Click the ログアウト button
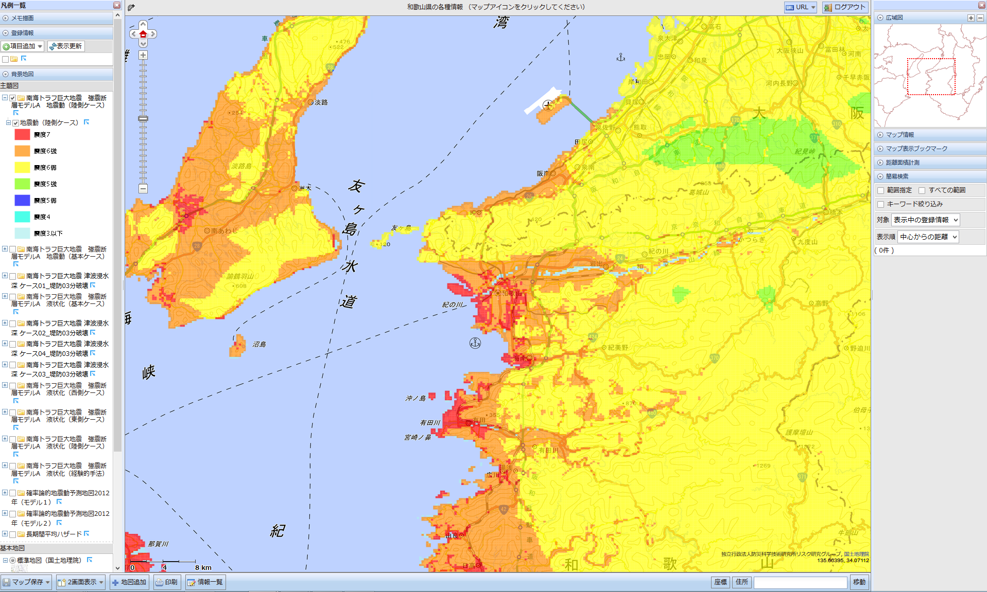This screenshot has width=987, height=592. pyautogui.click(x=845, y=7)
